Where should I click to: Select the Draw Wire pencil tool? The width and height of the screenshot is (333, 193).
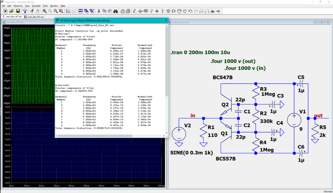click(135, 11)
